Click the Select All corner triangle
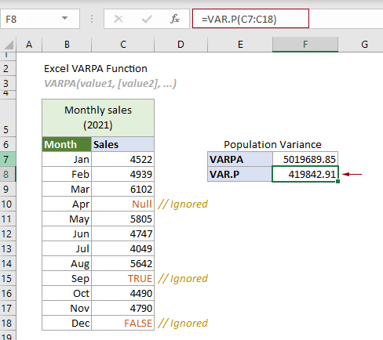This screenshot has width=383, height=340. click(9, 45)
